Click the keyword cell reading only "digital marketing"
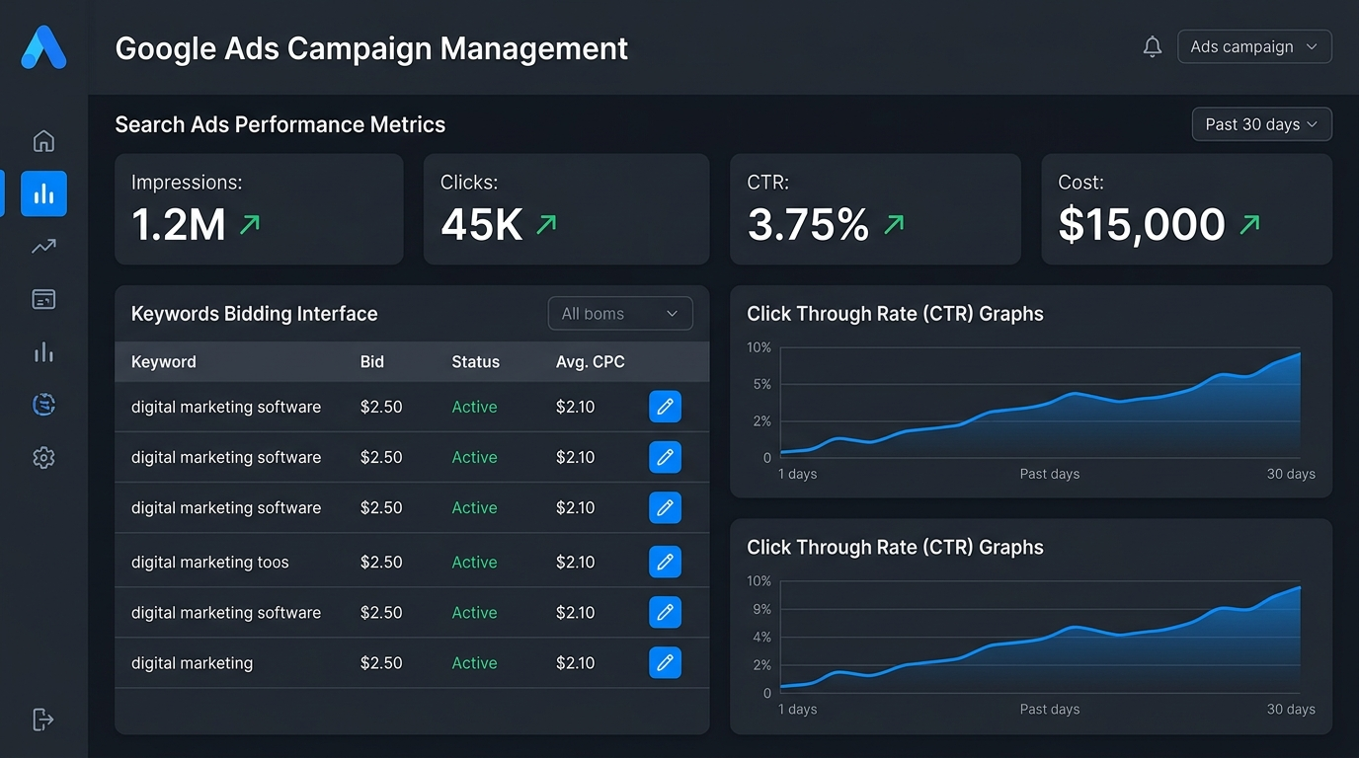The width and height of the screenshot is (1359, 758). coord(192,663)
